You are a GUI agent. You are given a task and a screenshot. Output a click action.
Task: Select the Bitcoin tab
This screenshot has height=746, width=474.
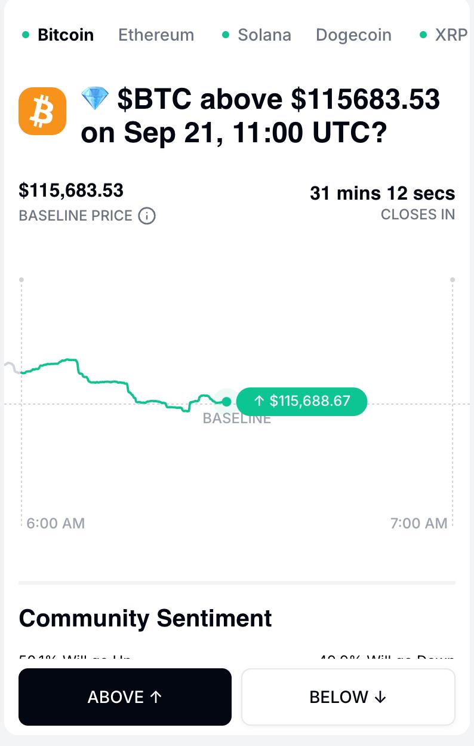(66, 35)
